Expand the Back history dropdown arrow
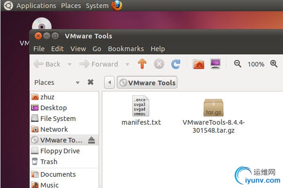This screenshot has width=283, height=188. [69, 64]
